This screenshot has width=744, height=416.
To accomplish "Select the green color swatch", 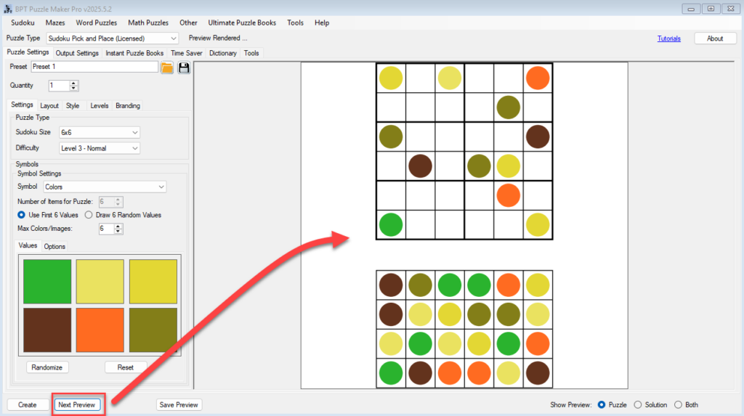I will click(47, 281).
